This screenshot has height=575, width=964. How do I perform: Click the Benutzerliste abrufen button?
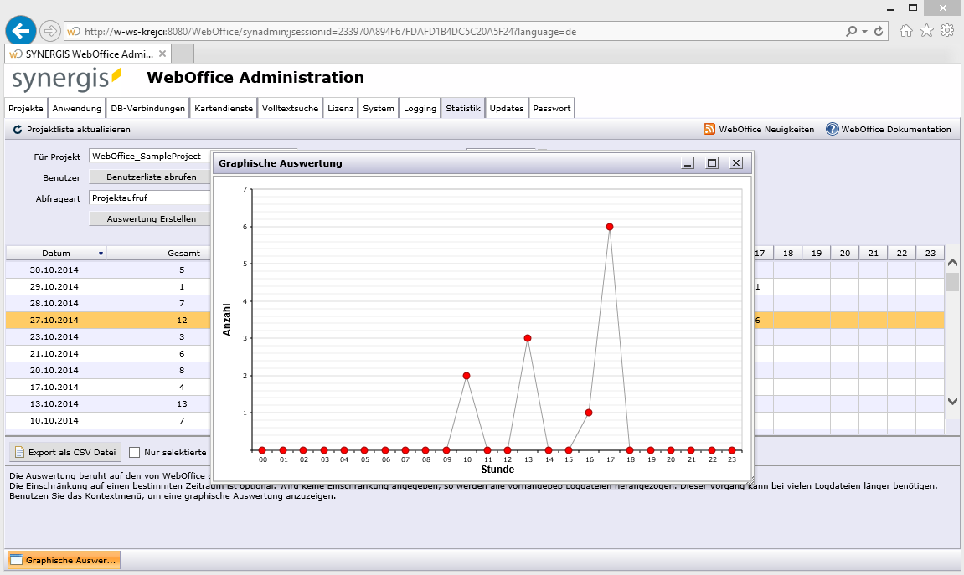coord(152,177)
